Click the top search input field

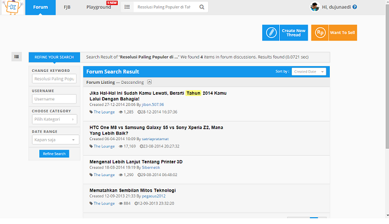click(x=165, y=7)
